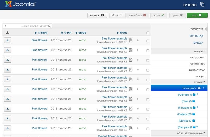This screenshot has width=210, height=137.
Task: Download the second Blue flower example file
Action: coord(8,50)
